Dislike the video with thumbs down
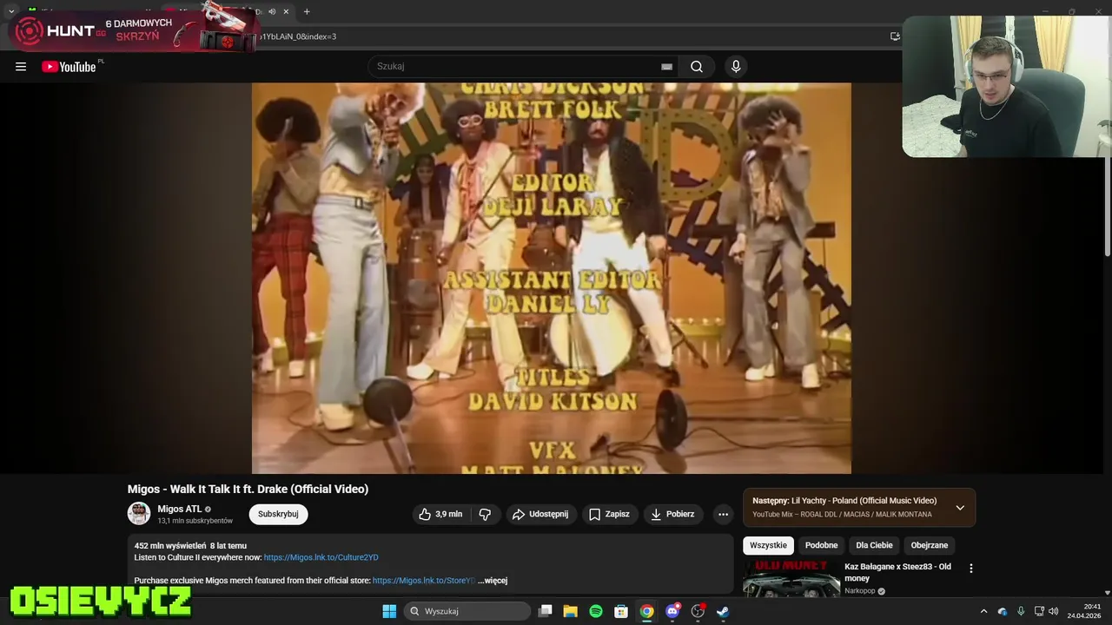 coord(485,514)
